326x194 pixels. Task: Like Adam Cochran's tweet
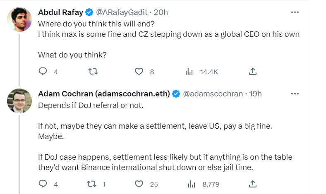(x=139, y=184)
